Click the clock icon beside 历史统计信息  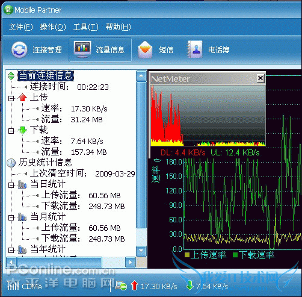[x=11, y=163]
